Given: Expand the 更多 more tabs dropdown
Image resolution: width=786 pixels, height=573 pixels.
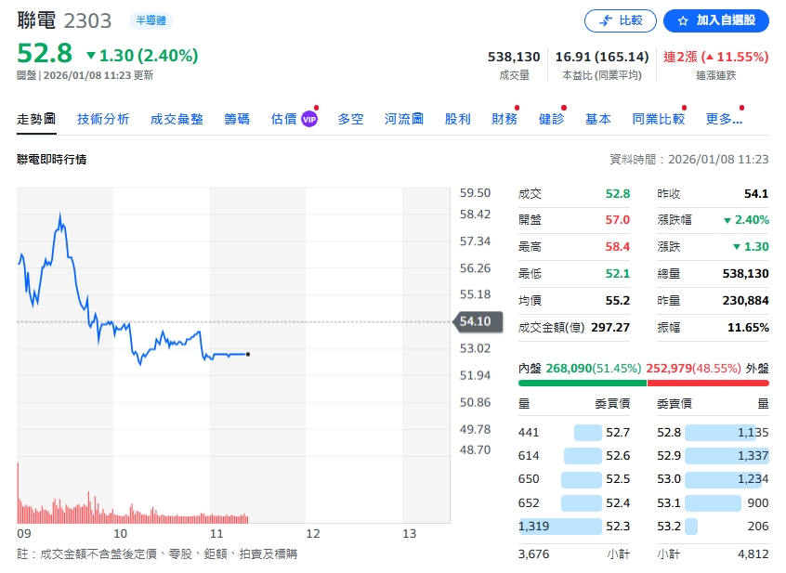Looking at the screenshot, I should coord(724,119).
